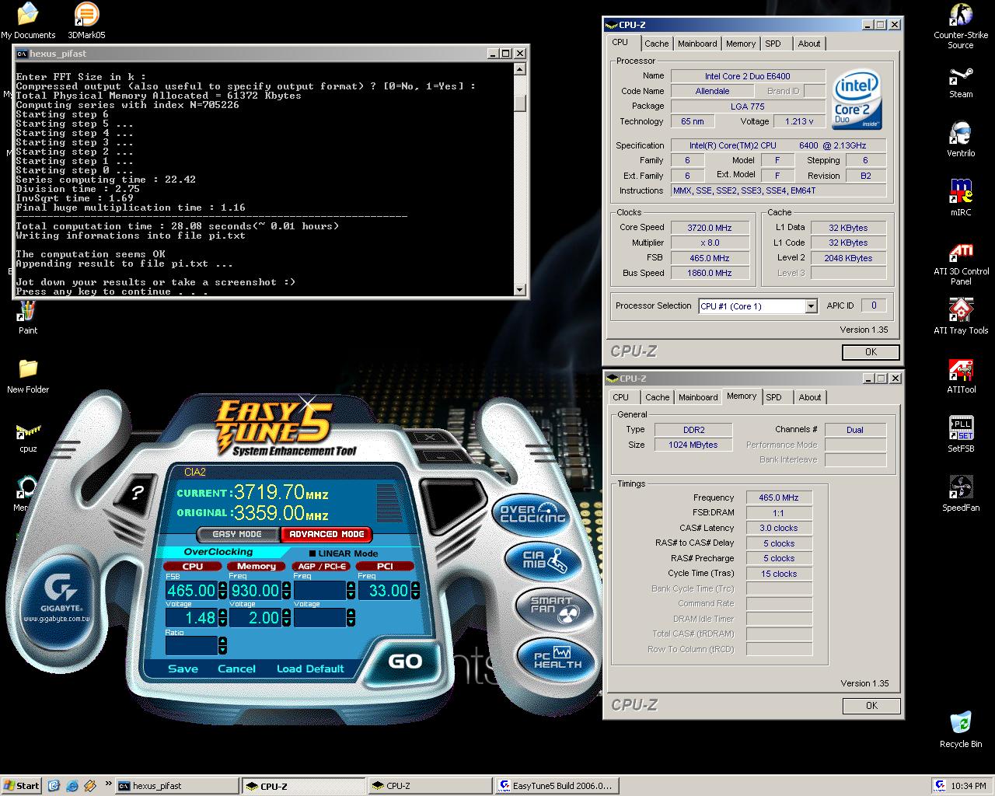Image resolution: width=995 pixels, height=796 pixels.
Task: Adjust the AGP/PCI-E Freq stepper
Action: [x=351, y=591]
